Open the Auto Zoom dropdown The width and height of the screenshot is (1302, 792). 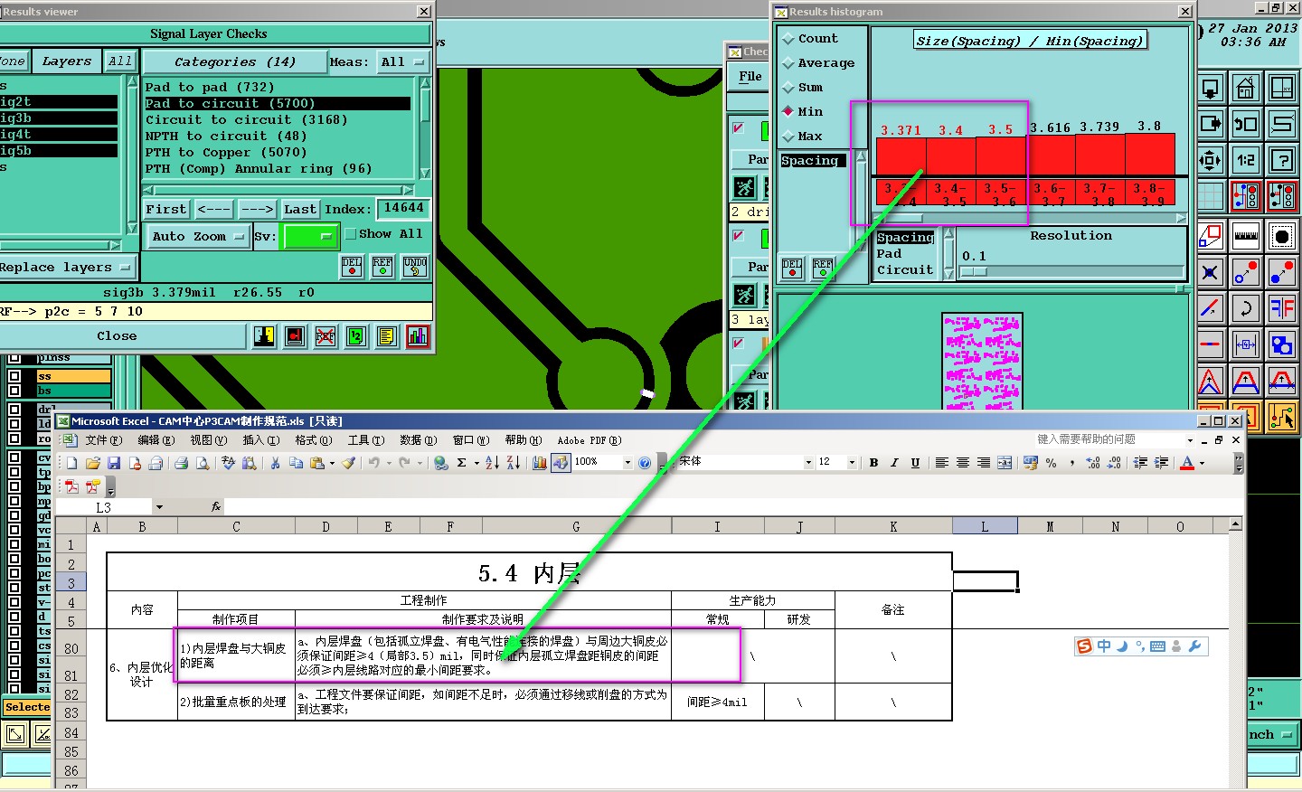(x=198, y=236)
